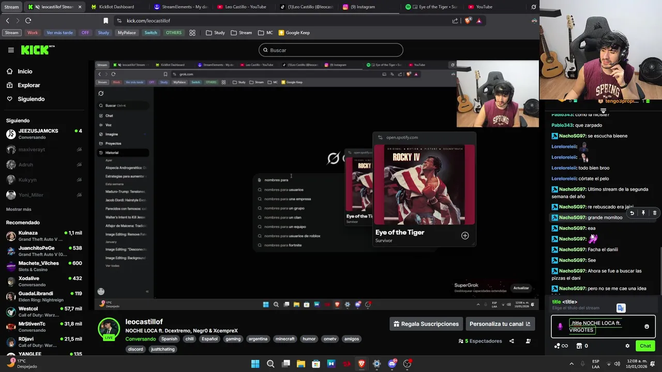Open the channel shop icon in chat

click(x=579, y=346)
